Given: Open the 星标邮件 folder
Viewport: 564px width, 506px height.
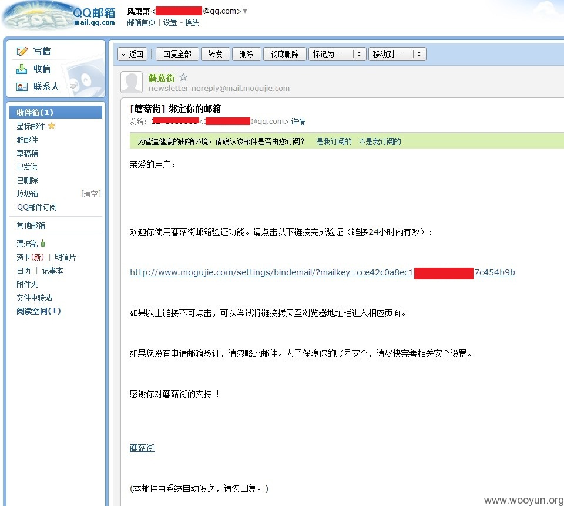Looking at the screenshot, I should (x=31, y=127).
